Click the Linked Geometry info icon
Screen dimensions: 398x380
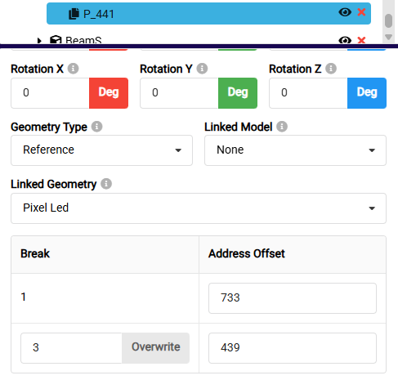pos(106,184)
